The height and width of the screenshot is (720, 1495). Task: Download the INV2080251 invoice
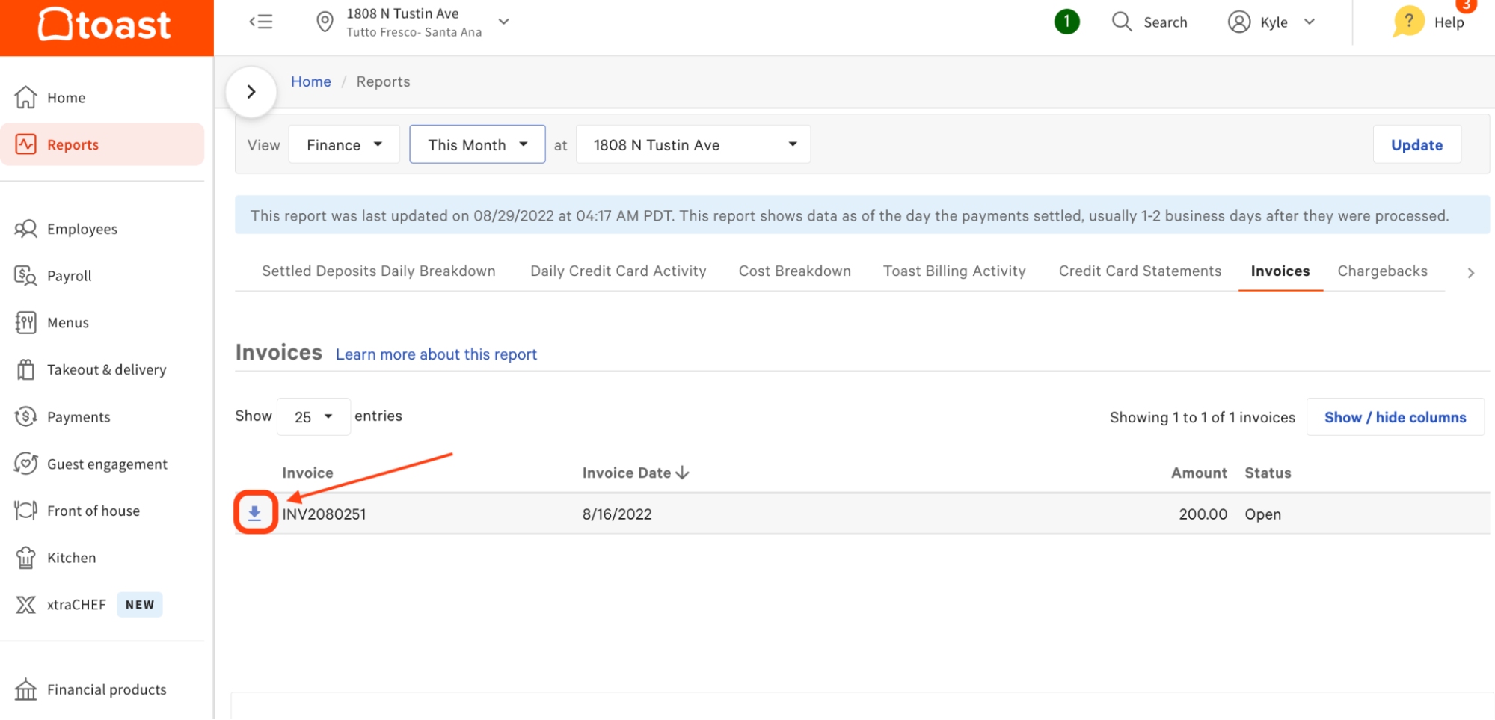[x=256, y=513]
